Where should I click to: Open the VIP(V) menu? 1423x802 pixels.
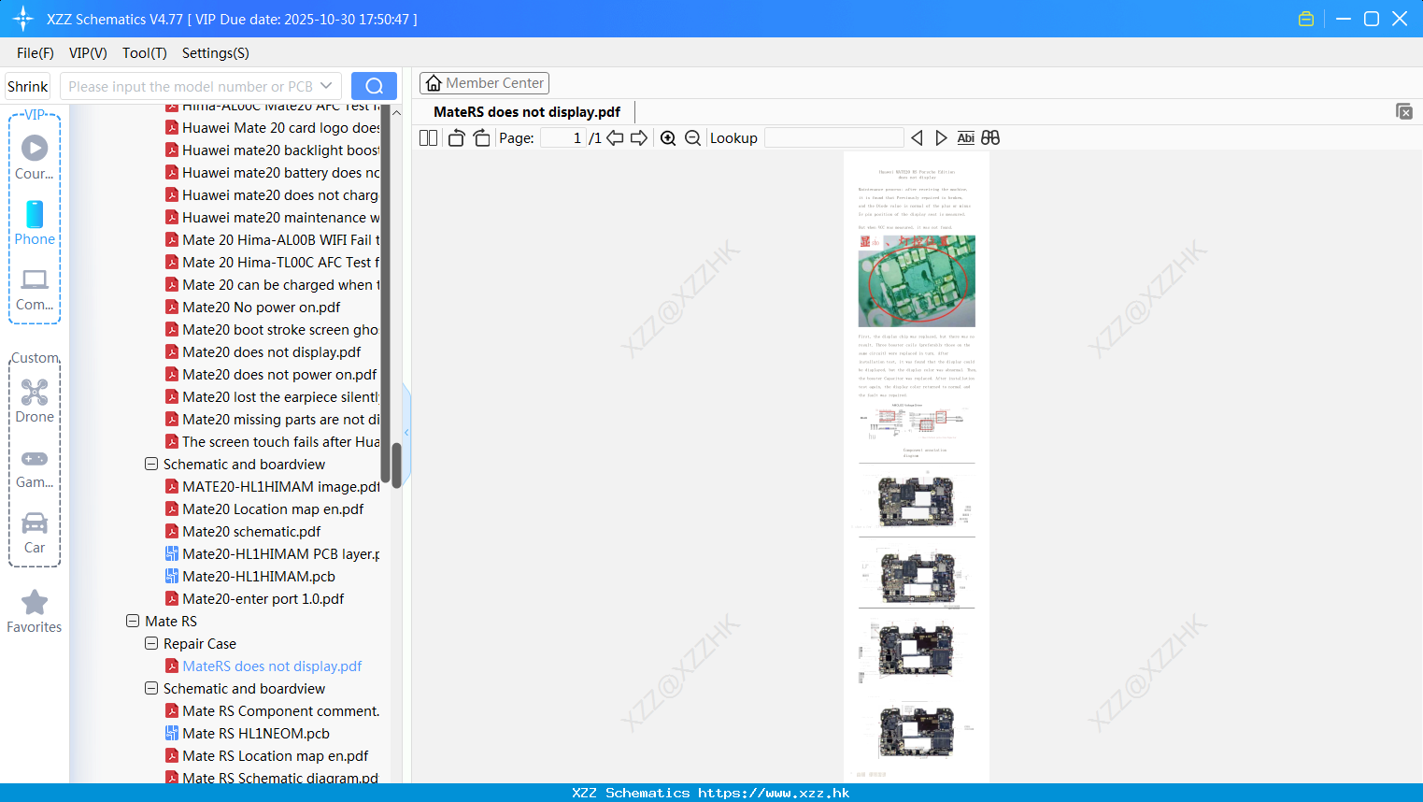[88, 53]
